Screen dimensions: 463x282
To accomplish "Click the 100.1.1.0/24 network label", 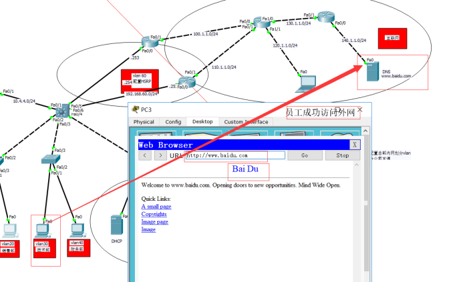I will point(206,34).
